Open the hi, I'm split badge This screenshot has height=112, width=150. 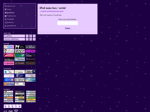[x=20, y=63]
